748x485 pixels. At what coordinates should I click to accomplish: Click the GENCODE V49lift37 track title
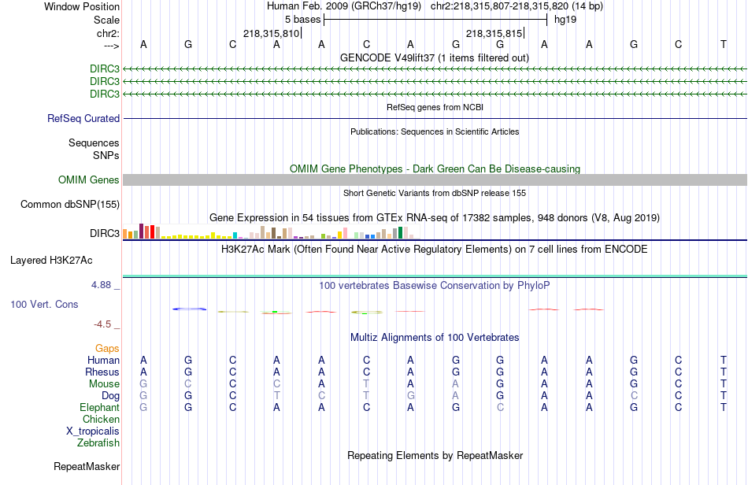click(x=434, y=57)
